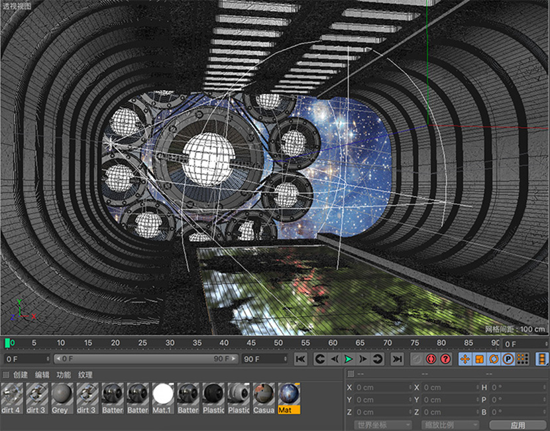Click frame 45 on the timeline ruler
Image resolution: width=550 pixels, height=431 pixels.
251,343
